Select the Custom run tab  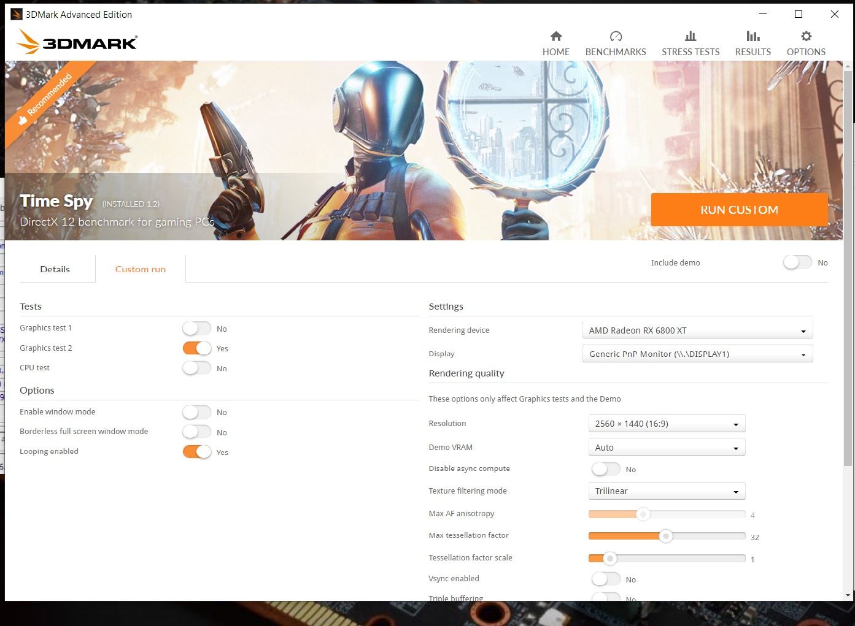[x=141, y=269]
